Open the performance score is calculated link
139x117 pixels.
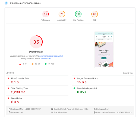coord(51,56)
